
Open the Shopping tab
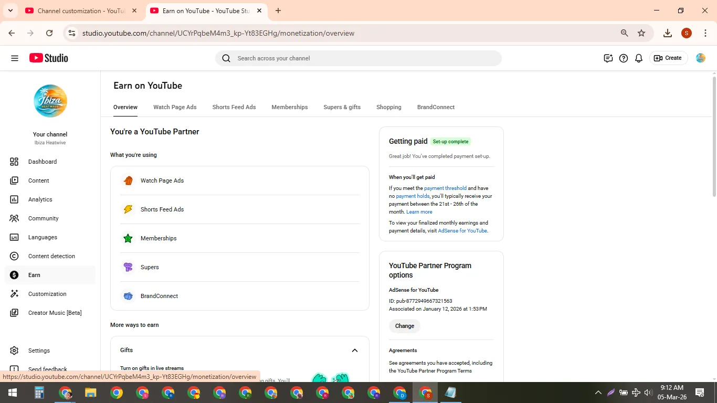click(389, 107)
